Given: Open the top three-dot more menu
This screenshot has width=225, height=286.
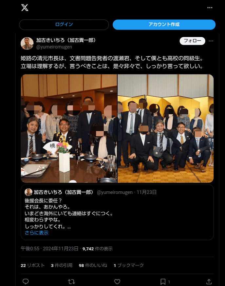Looking at the screenshot, I should [210, 8].
